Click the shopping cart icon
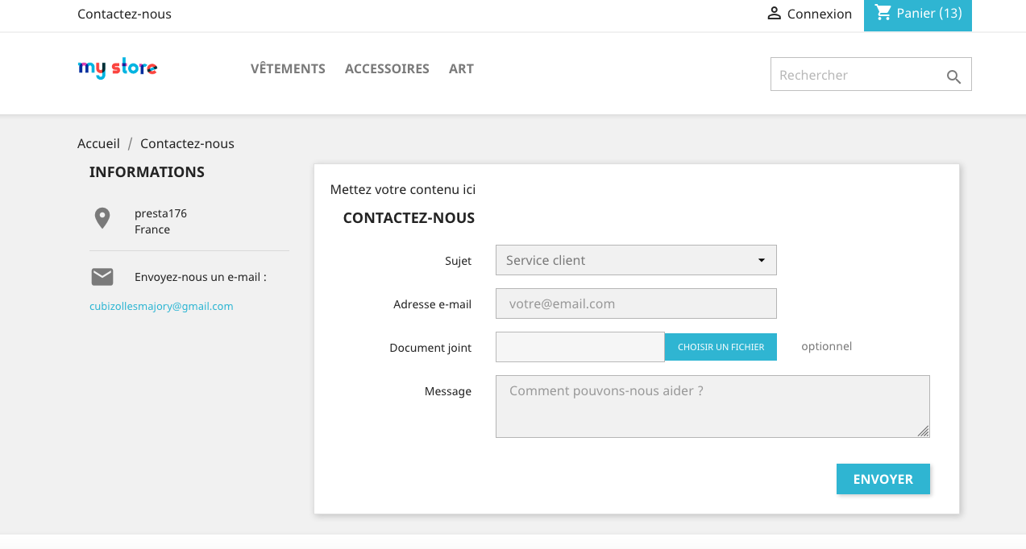1026x549 pixels. pos(883,13)
